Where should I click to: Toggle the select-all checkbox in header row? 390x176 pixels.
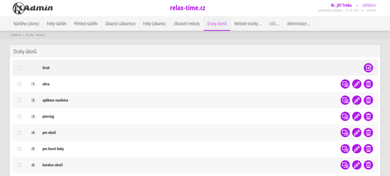[x=19, y=68]
